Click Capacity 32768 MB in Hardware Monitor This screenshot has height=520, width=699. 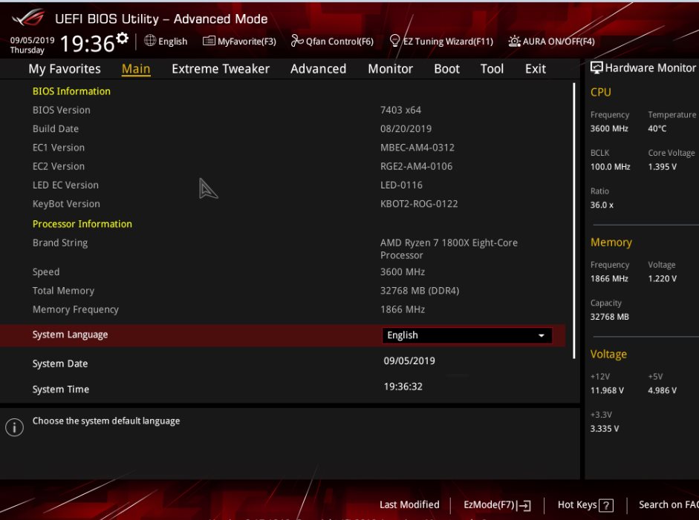(609, 317)
